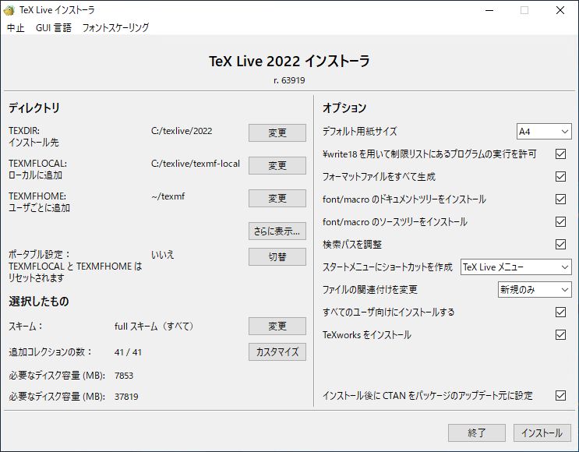This screenshot has height=452, width=579.
Task: Click the カスタマイズ button
Action: [277, 352]
